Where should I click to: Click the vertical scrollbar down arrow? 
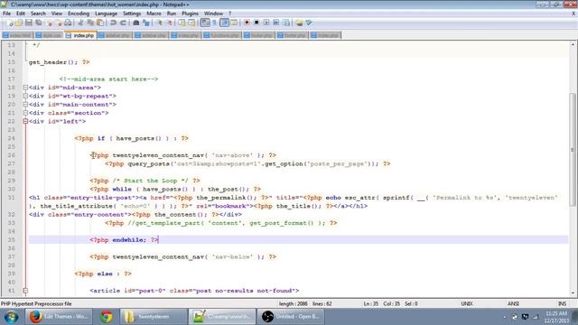point(573,293)
